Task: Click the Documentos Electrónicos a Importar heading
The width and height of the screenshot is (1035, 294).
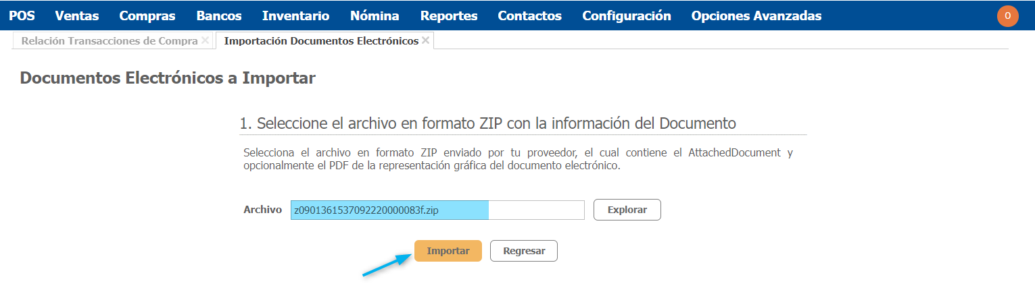Action: [x=168, y=78]
